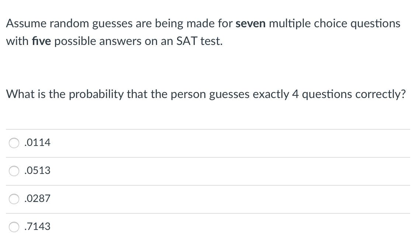Viewport: 419px width, 241px height.
Task: Click the text .7143 next to its button
Action: (x=37, y=227)
